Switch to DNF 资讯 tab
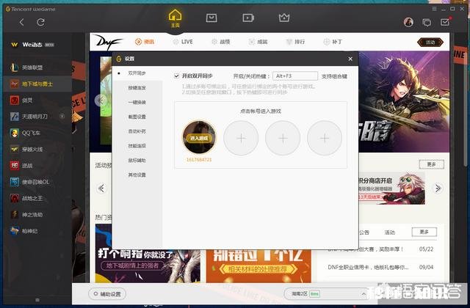This screenshot has height=308, width=470. [x=145, y=42]
